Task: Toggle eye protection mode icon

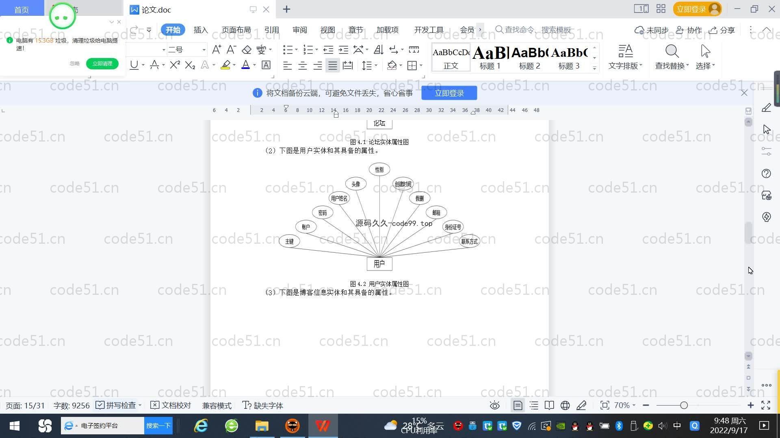Action: coord(494,405)
